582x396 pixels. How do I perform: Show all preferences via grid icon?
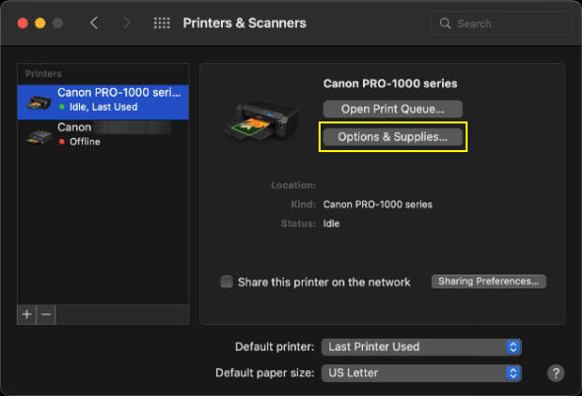tap(162, 23)
